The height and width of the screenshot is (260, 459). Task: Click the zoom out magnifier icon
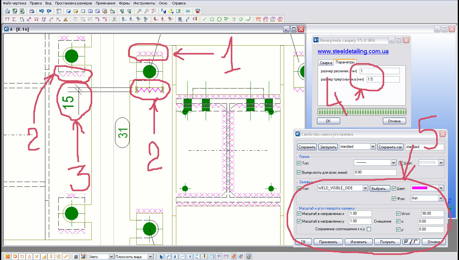(146, 11)
